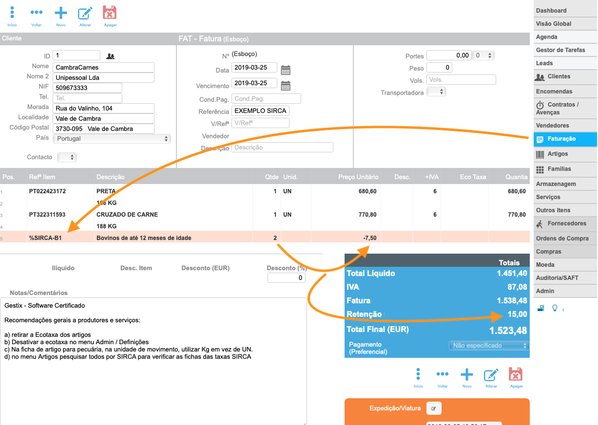This screenshot has width=598, height=425.
Task: Open the Contacto dropdown
Action: pyautogui.click(x=67, y=157)
